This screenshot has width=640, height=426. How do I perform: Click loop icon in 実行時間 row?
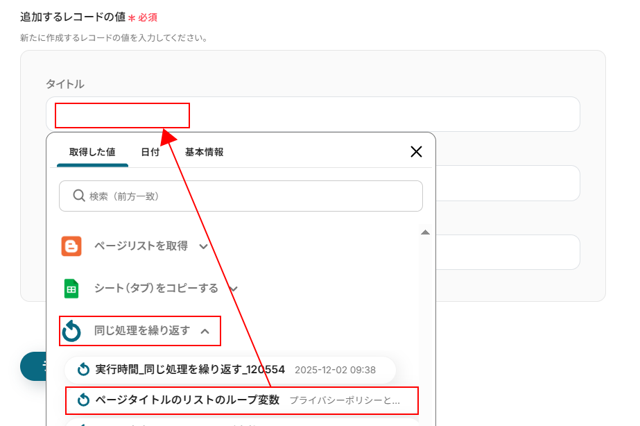pos(83,369)
